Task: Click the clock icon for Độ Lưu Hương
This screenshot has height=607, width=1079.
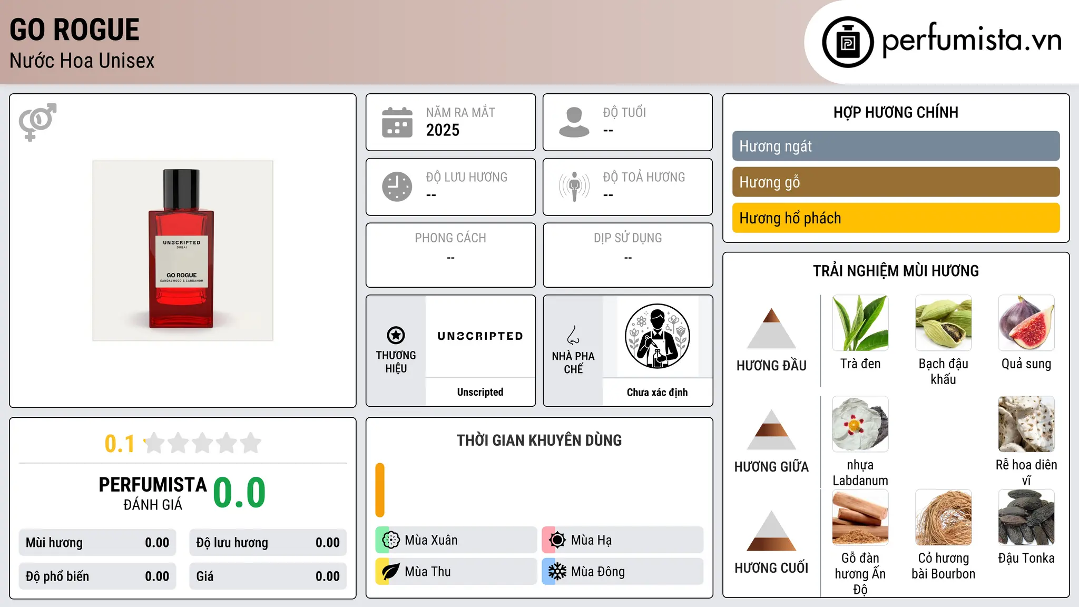Action: point(397,187)
